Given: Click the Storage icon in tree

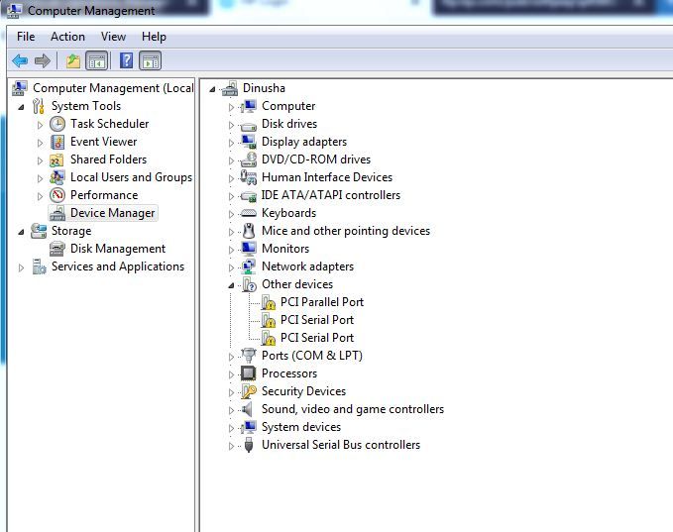Looking at the screenshot, I should click(x=39, y=231).
